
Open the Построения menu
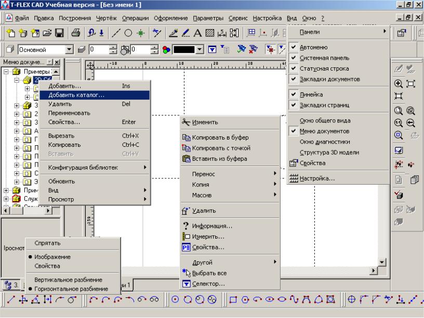pyautogui.click(x=75, y=18)
